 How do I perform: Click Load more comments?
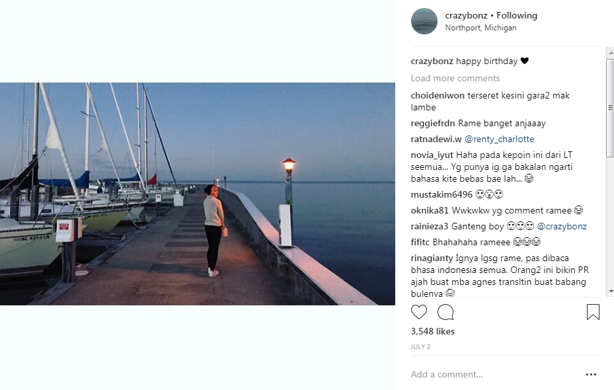tap(455, 78)
